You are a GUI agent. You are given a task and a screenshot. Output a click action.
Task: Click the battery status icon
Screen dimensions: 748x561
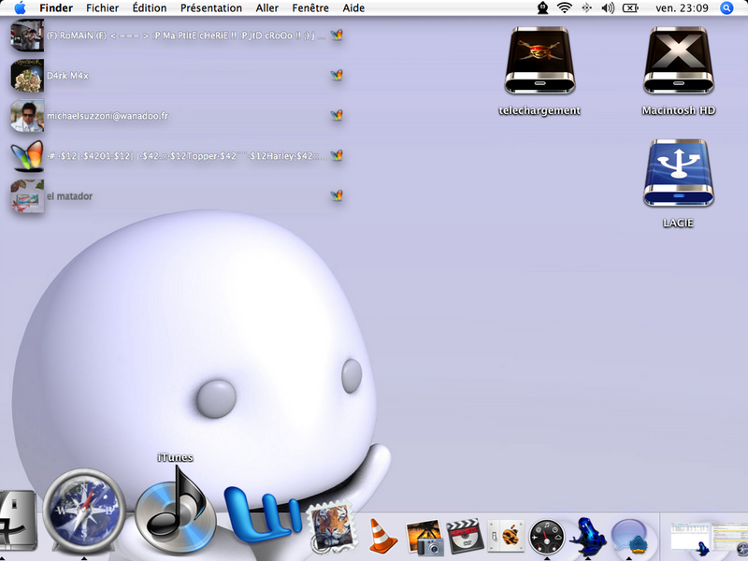tap(630, 7)
